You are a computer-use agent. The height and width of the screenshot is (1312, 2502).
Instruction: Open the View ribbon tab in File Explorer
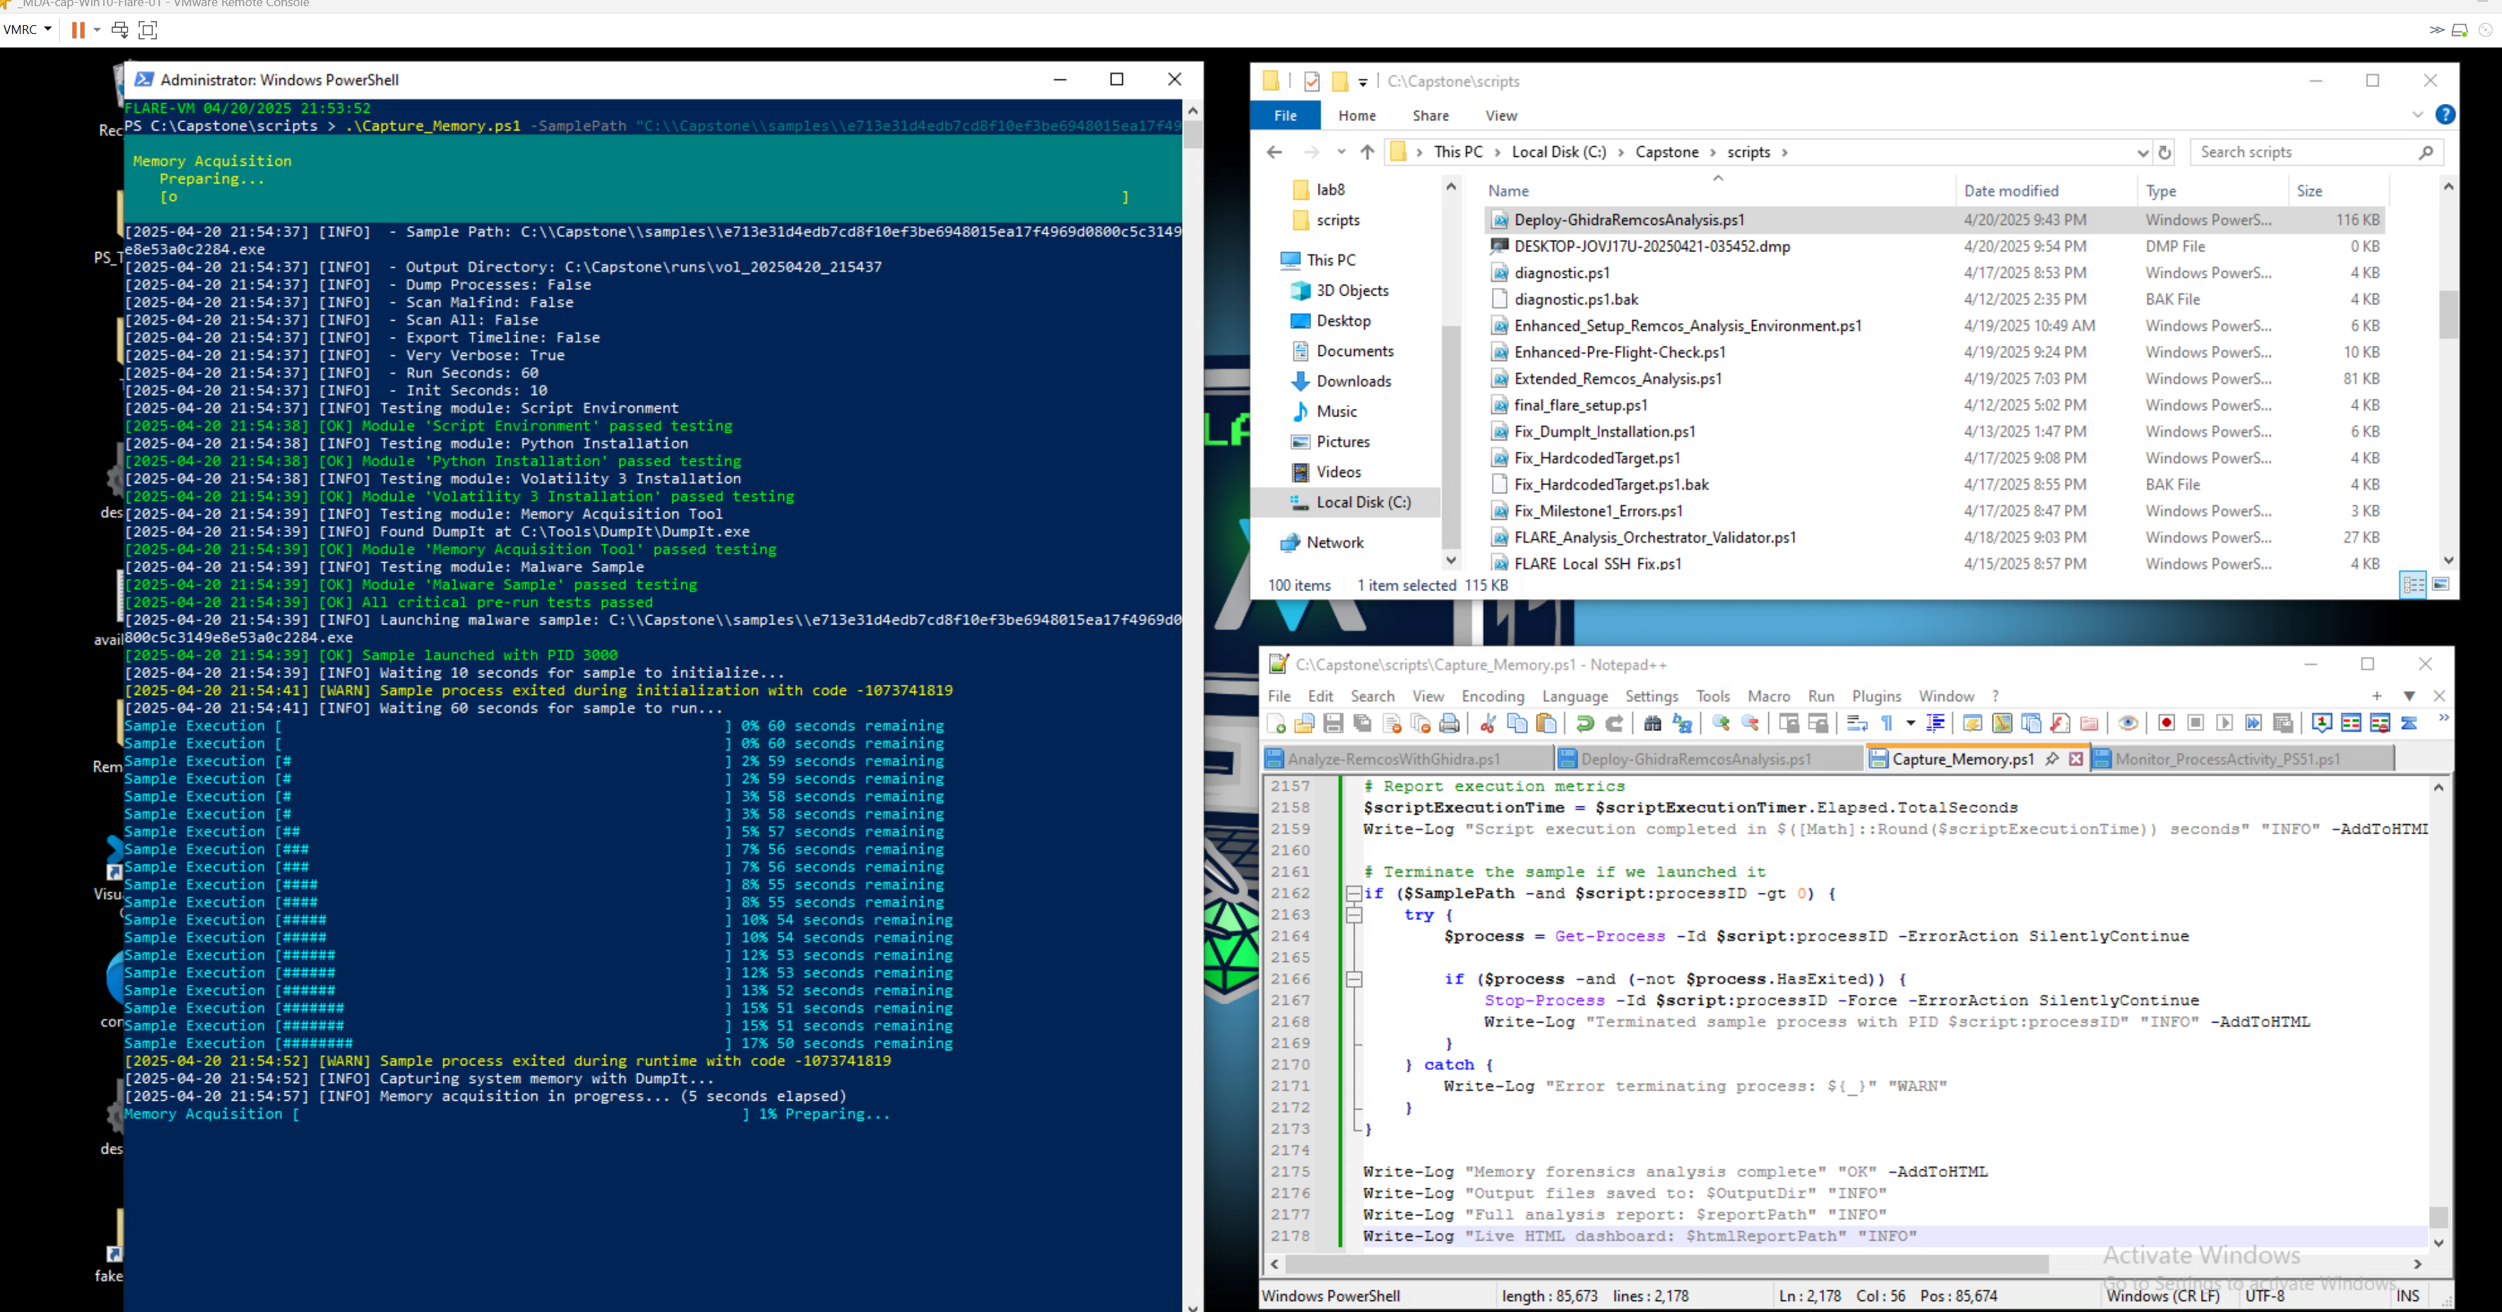pos(1501,116)
